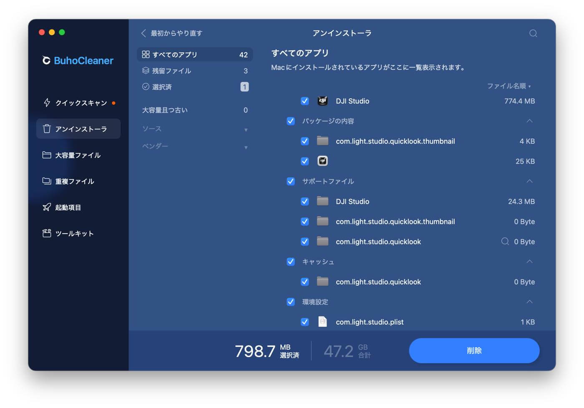This screenshot has height=408, width=584.
Task: Click the grid icon beside すべてのアプリ
Action: [146, 54]
